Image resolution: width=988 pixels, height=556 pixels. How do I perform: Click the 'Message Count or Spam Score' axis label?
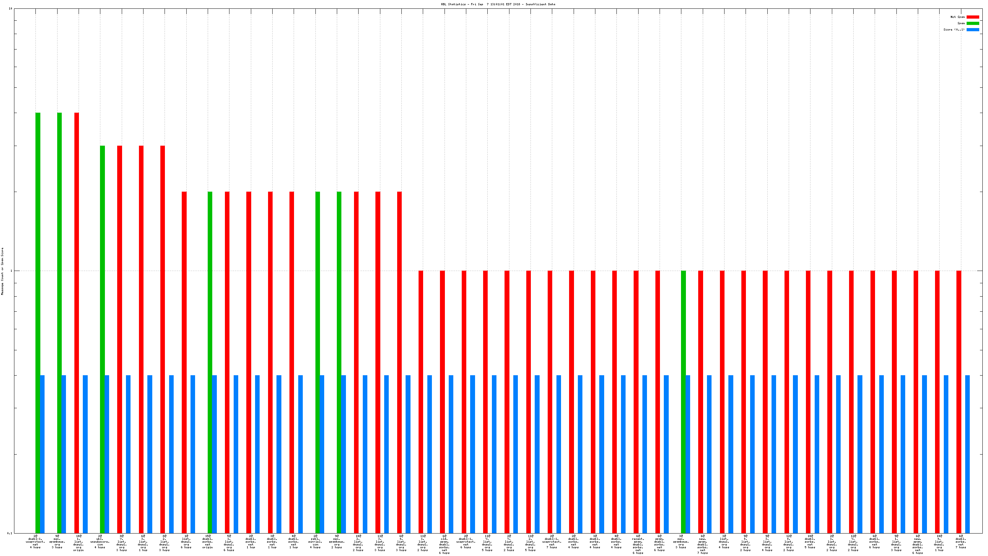click(x=2, y=271)
